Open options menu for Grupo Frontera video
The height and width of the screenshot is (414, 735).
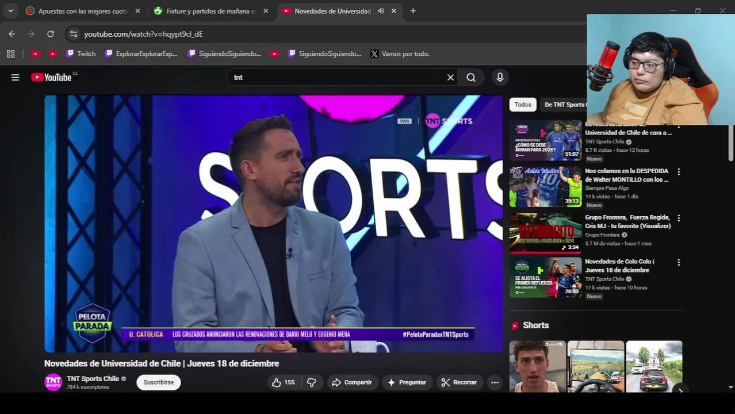[x=679, y=218]
